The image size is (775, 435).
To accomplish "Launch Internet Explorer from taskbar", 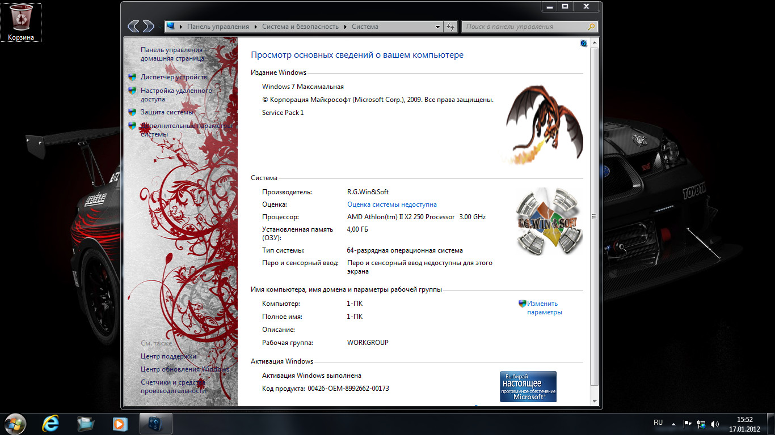I will (51, 423).
